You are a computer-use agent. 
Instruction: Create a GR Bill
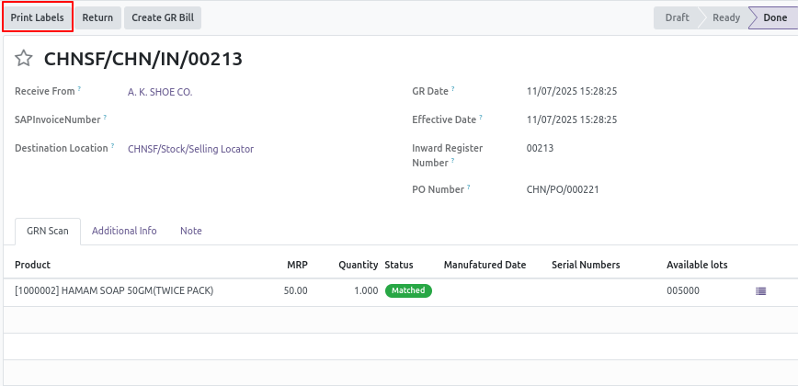[x=163, y=17]
